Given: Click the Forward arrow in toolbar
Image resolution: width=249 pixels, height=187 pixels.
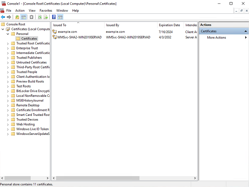Looking at the screenshot, I should [9, 17].
